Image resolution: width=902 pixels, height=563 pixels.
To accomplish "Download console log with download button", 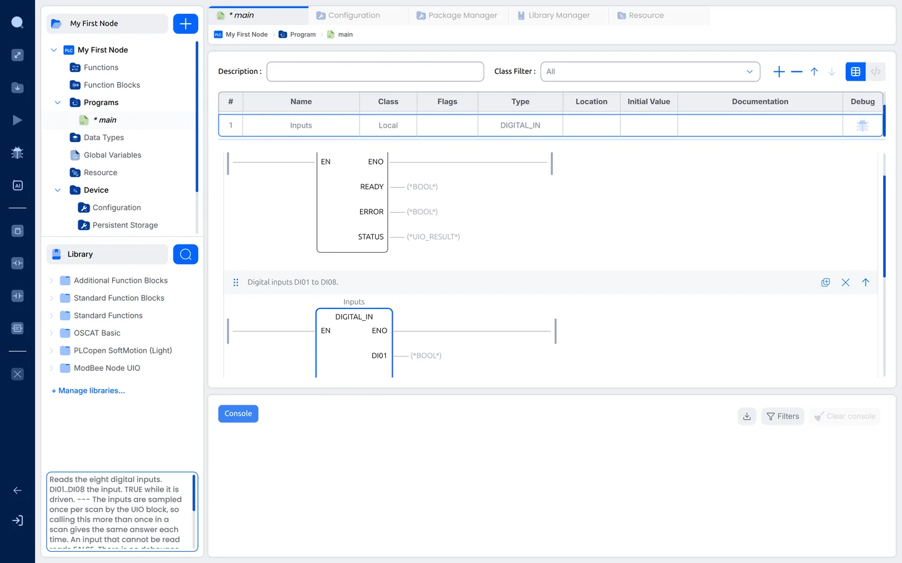I will point(747,417).
